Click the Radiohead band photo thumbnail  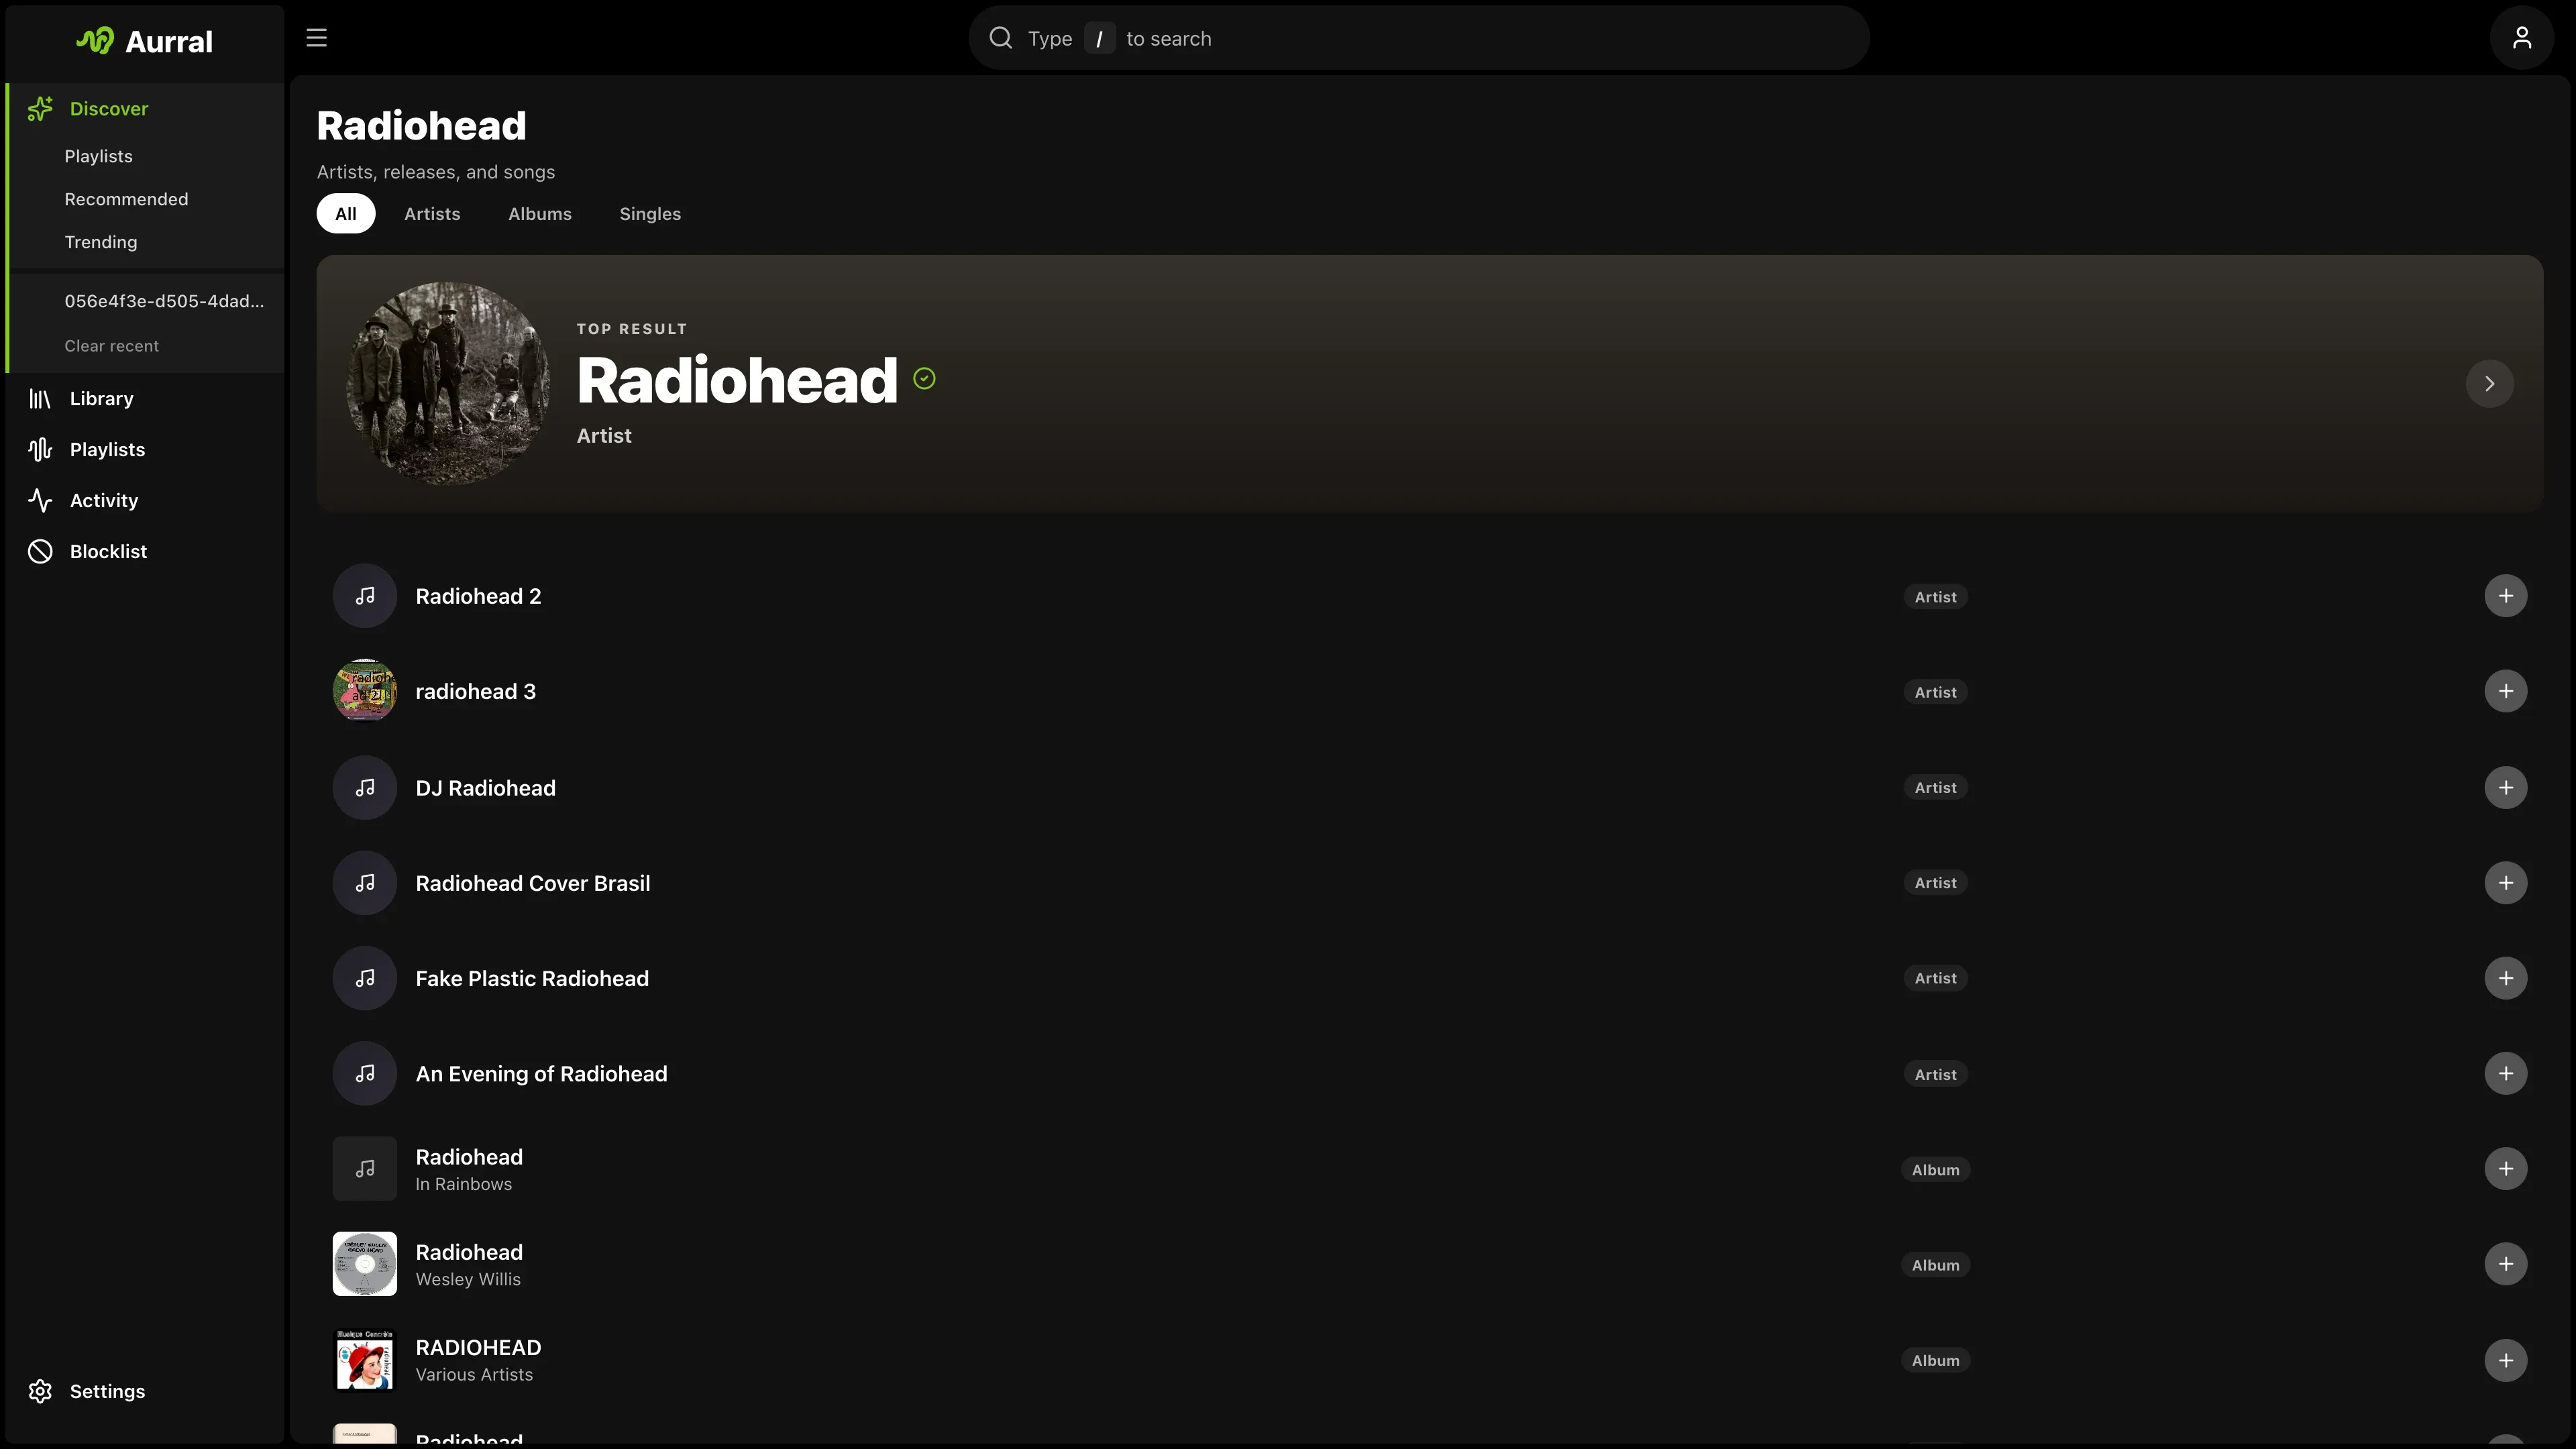pyautogui.click(x=448, y=384)
